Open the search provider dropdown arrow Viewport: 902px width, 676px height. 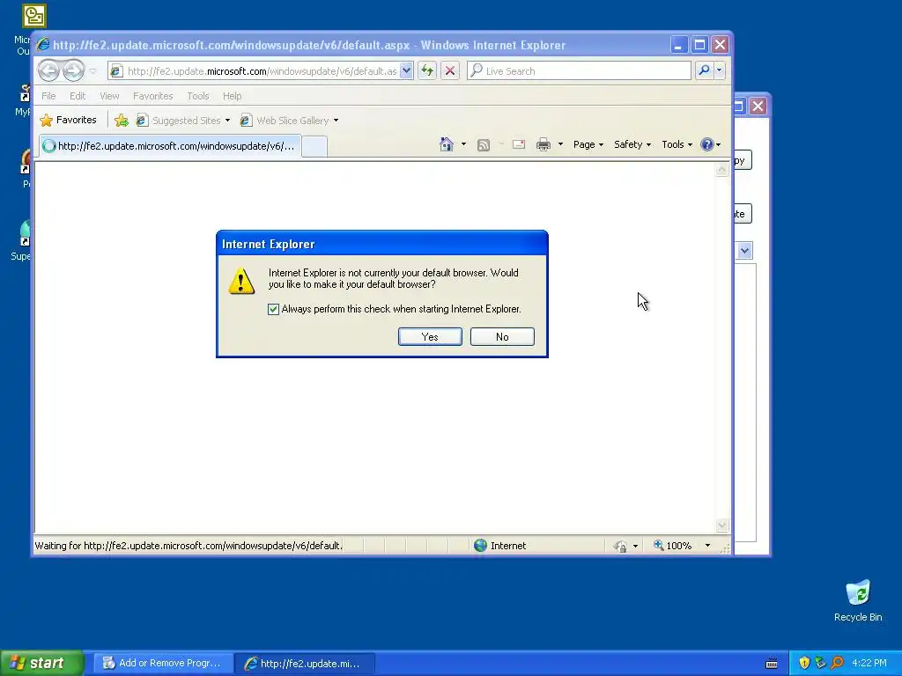(719, 70)
